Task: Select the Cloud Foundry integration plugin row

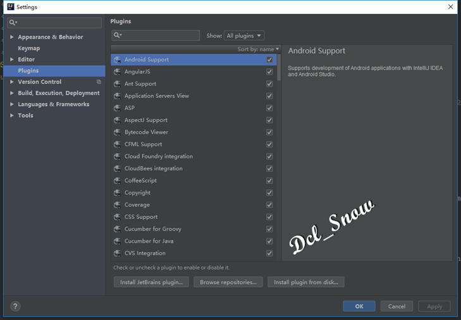Action: tap(194, 156)
